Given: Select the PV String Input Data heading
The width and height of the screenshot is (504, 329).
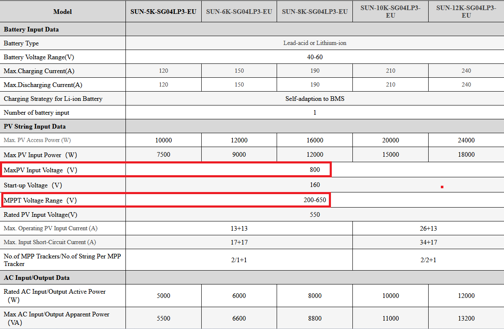Looking at the screenshot, I should (35, 126).
